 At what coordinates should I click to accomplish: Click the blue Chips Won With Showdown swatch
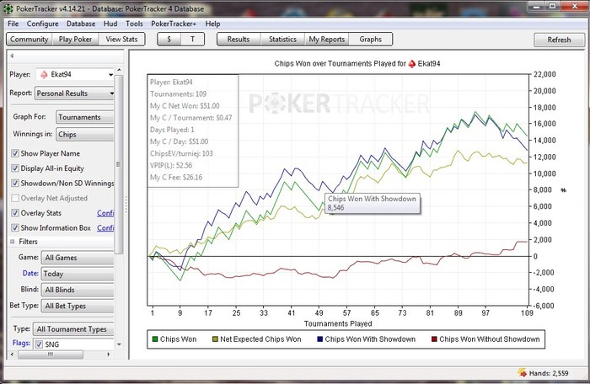coord(319,339)
